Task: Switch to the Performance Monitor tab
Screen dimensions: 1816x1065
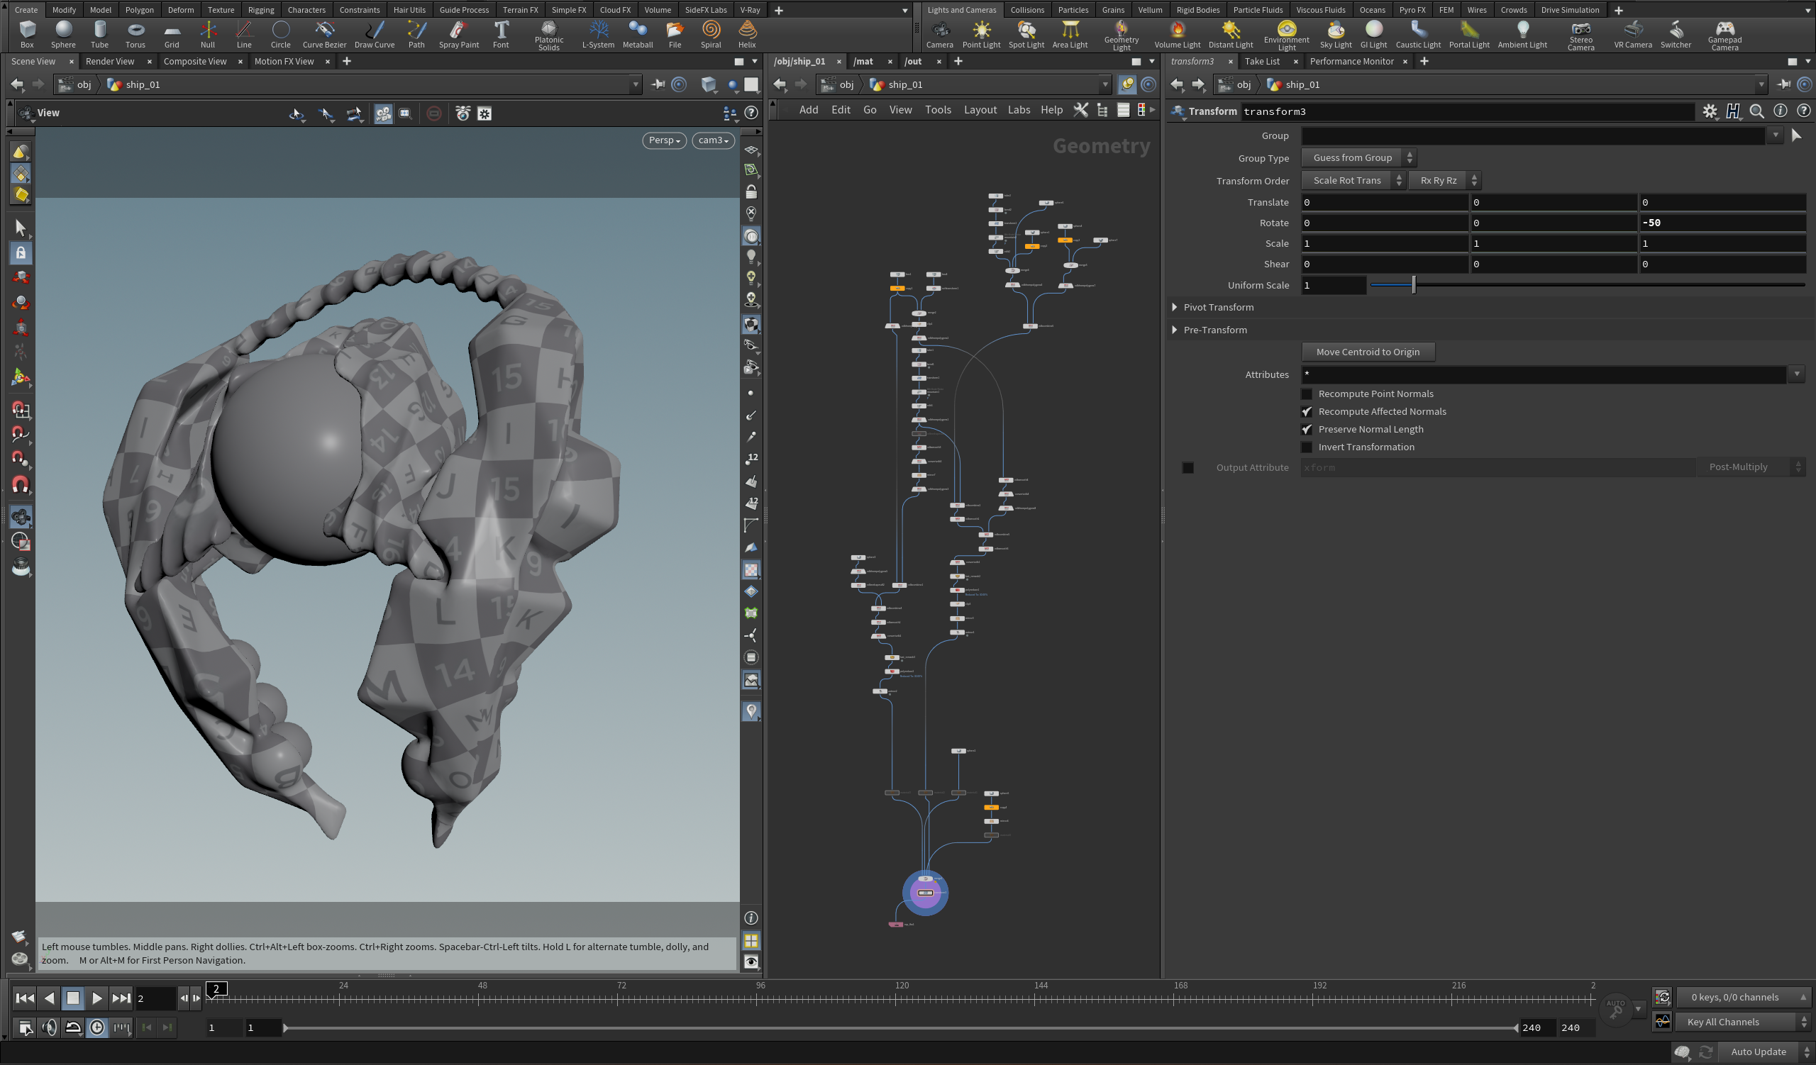Action: [1351, 61]
